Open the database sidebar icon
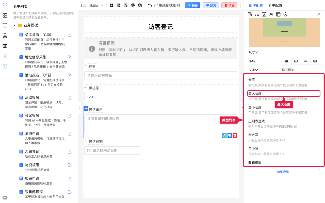 coord(5,36)
